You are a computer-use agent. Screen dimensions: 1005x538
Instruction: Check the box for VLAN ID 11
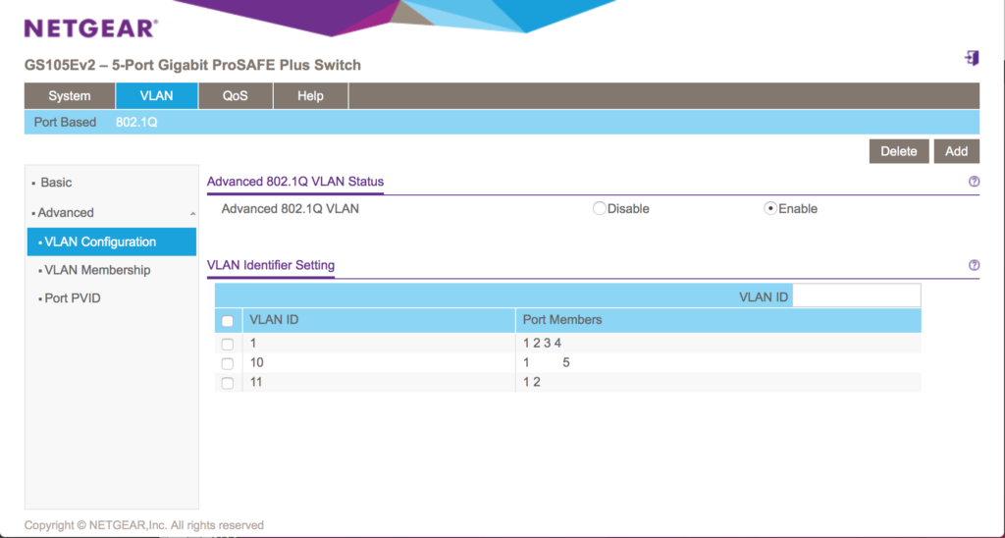227,383
